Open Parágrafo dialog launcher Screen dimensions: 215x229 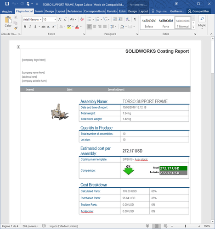(137, 34)
